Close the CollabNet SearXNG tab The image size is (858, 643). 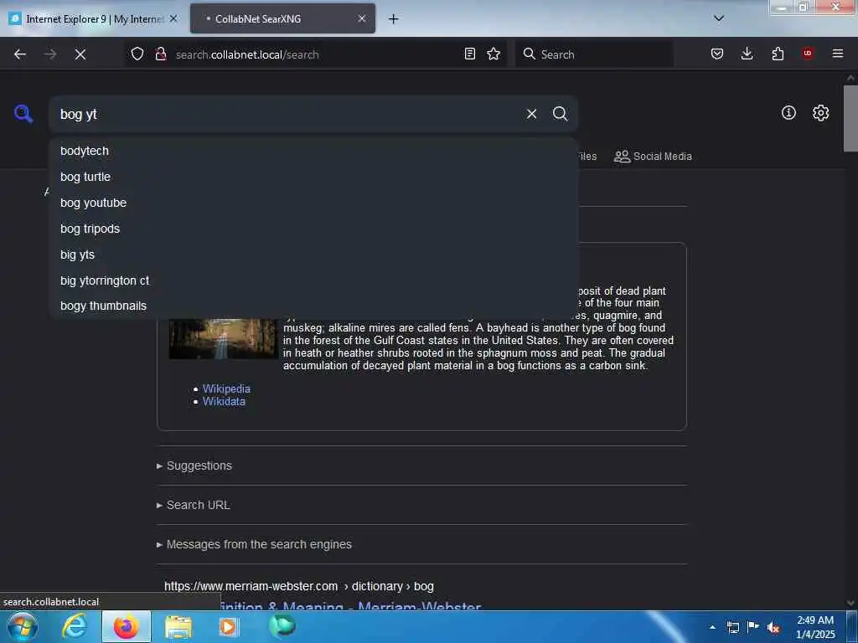pos(362,18)
